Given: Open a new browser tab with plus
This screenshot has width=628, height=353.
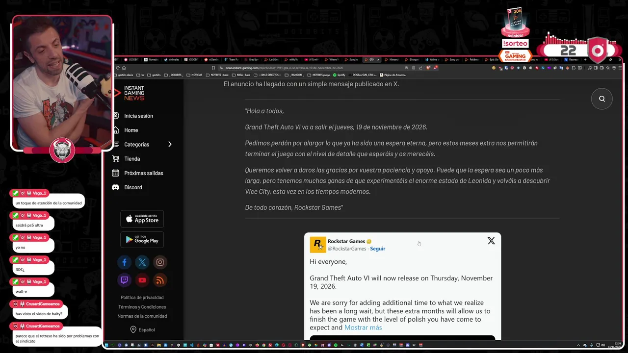Looking at the screenshot, I should [585, 59].
